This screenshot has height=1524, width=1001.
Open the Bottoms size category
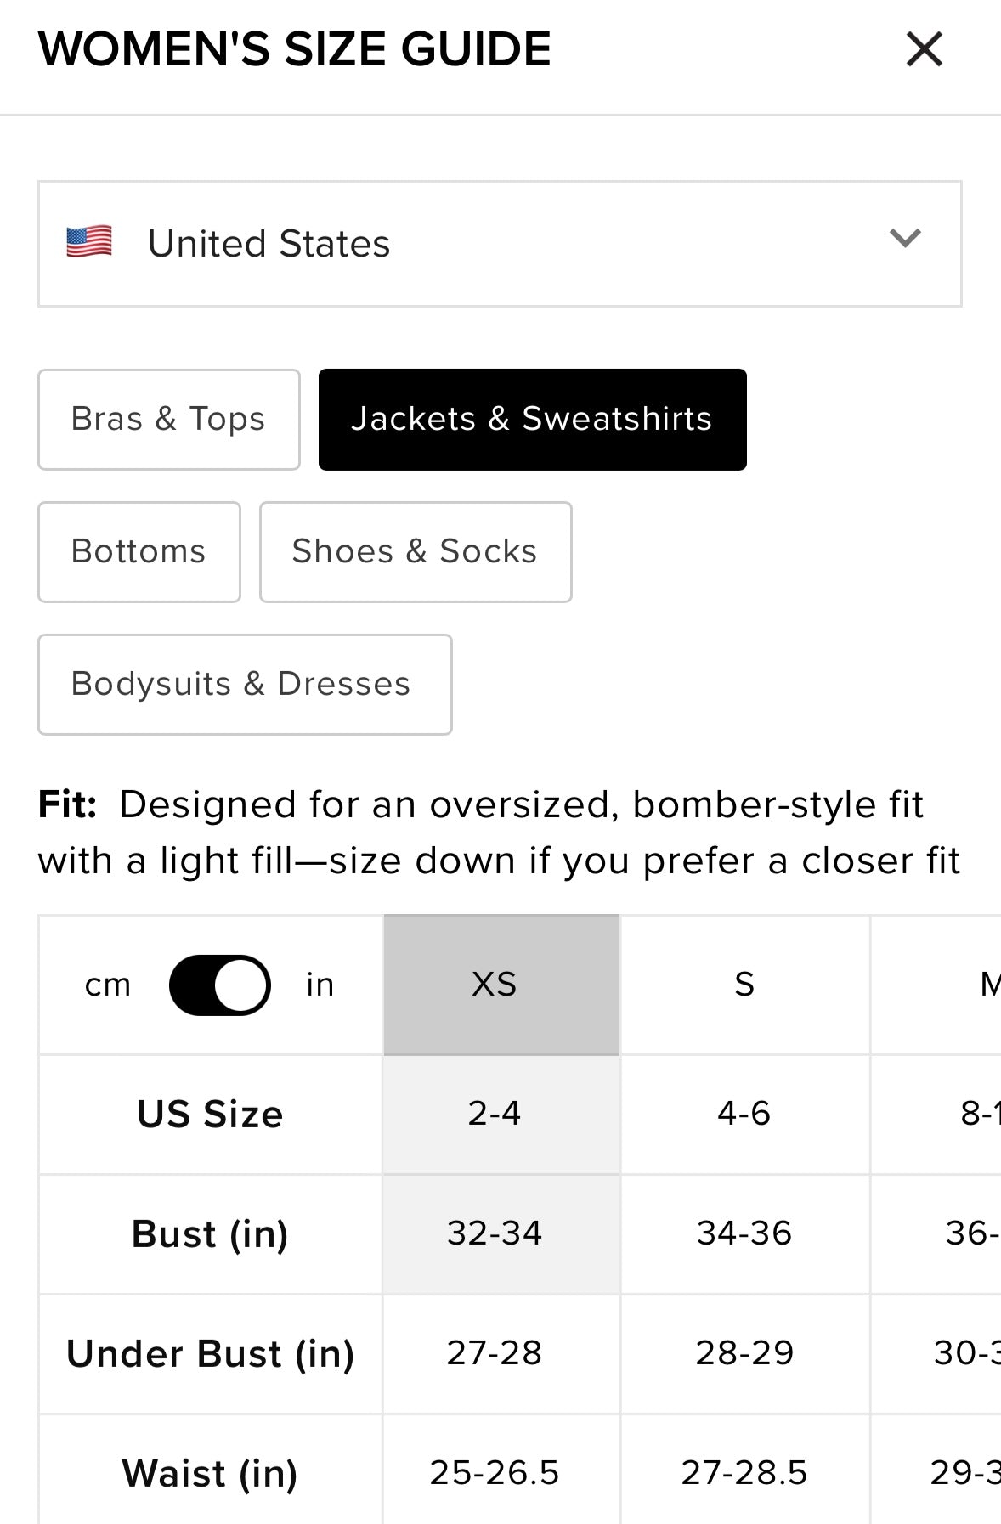tap(139, 552)
